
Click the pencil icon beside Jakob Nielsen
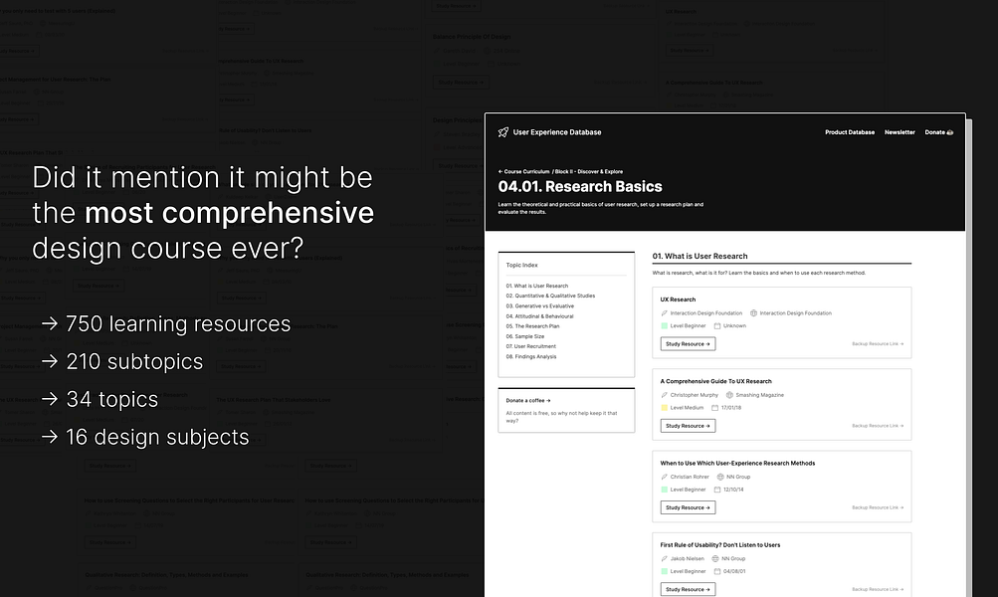[664, 557]
